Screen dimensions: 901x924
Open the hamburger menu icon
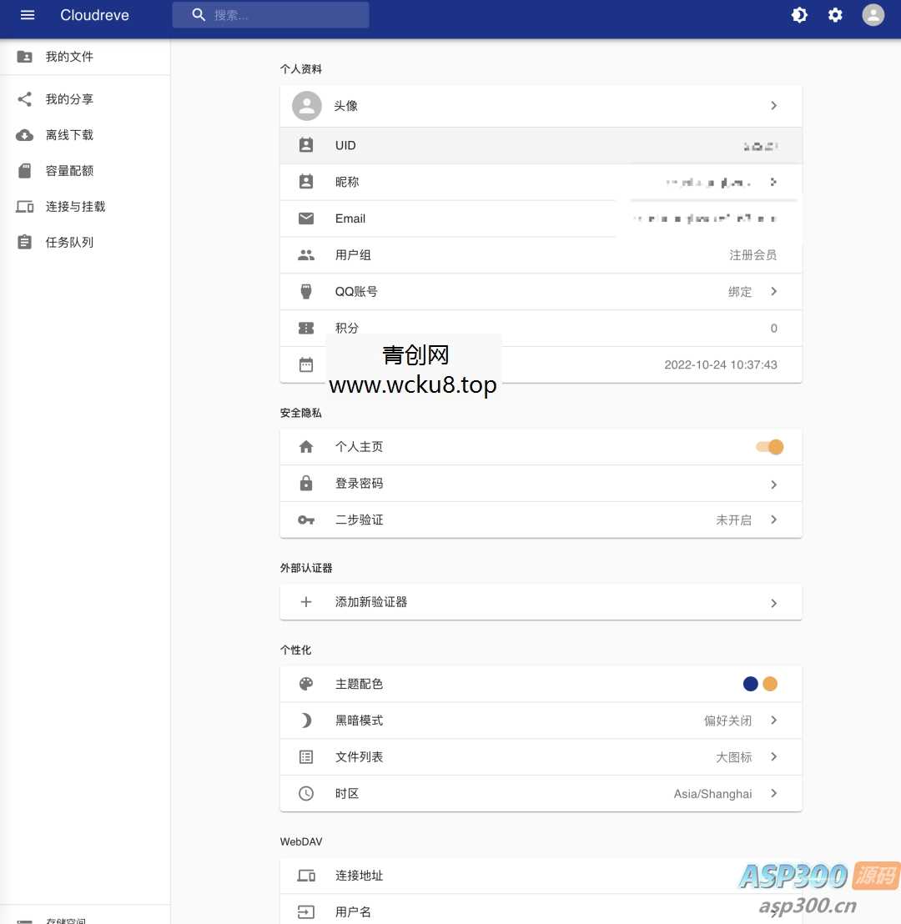(x=26, y=15)
